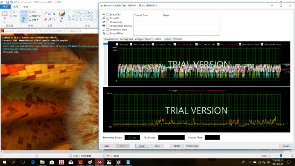Choose the five-point star shape in Paint
295x166 pixels.
click(x=77, y=19)
